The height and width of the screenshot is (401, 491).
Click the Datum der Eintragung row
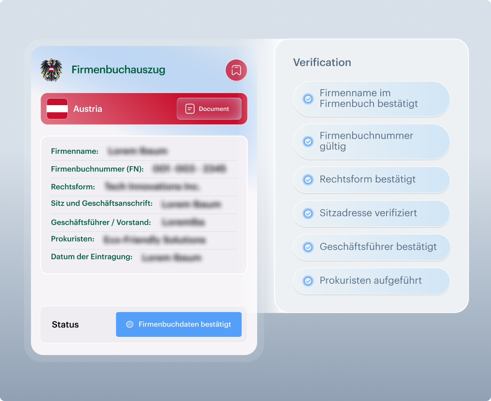144,257
